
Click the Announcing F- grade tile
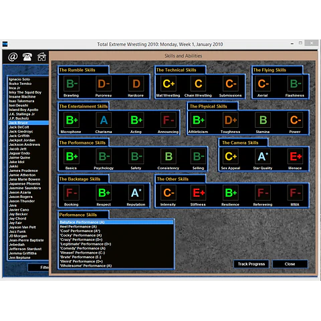tap(169, 120)
